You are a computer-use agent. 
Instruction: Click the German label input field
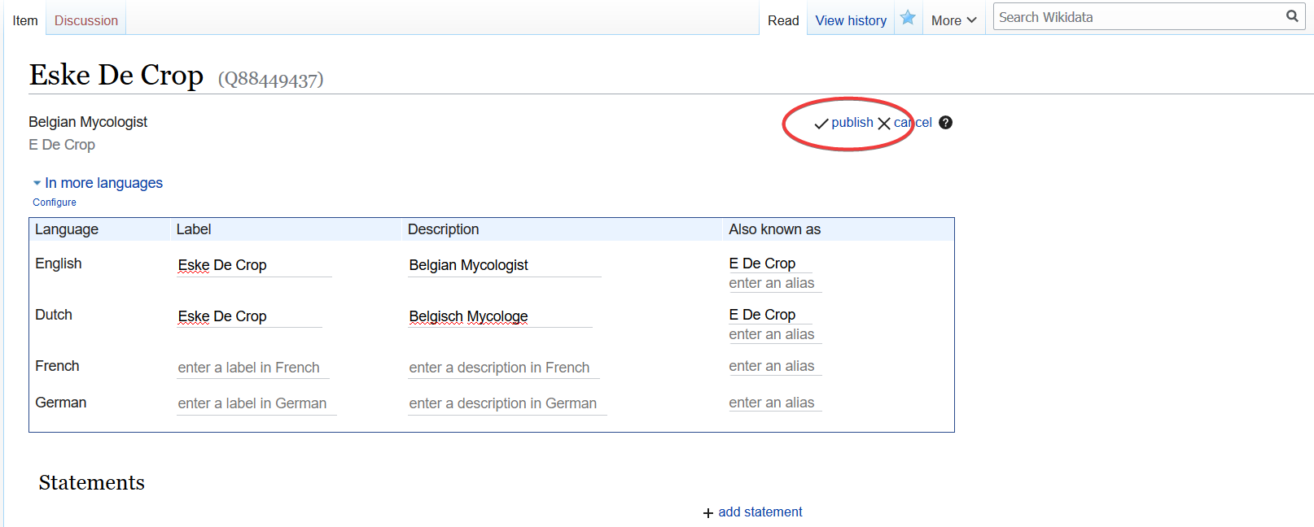256,403
